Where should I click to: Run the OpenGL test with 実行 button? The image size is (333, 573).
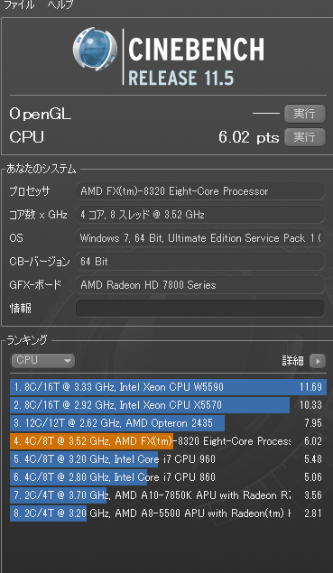point(305,114)
